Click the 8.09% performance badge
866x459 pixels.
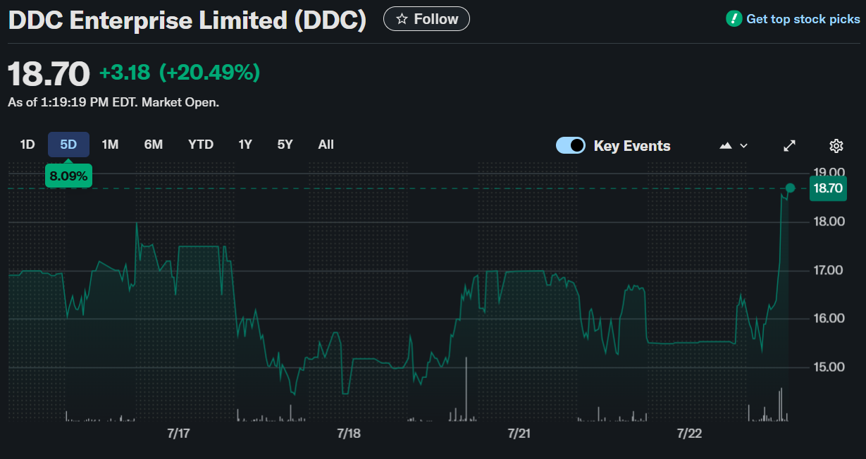point(68,176)
